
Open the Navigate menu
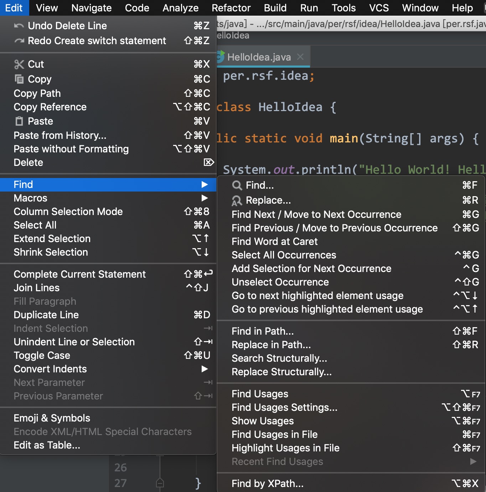pyautogui.click(x=92, y=8)
